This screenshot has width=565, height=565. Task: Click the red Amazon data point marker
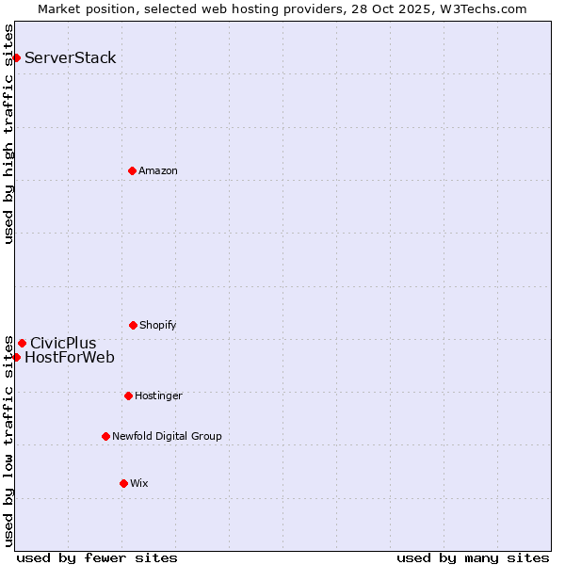pos(132,170)
